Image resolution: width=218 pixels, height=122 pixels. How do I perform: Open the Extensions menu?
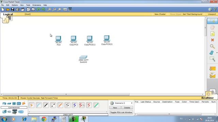coord(37,5)
